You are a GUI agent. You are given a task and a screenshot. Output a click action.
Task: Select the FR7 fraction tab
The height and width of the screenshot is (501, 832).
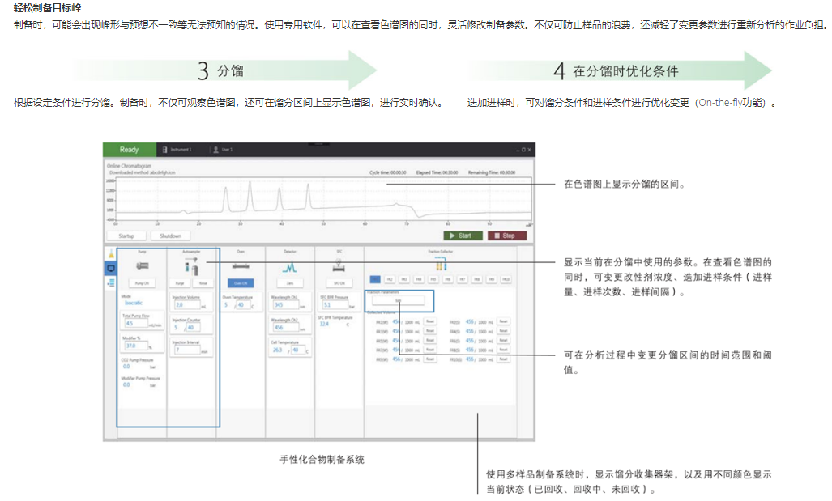(462, 279)
